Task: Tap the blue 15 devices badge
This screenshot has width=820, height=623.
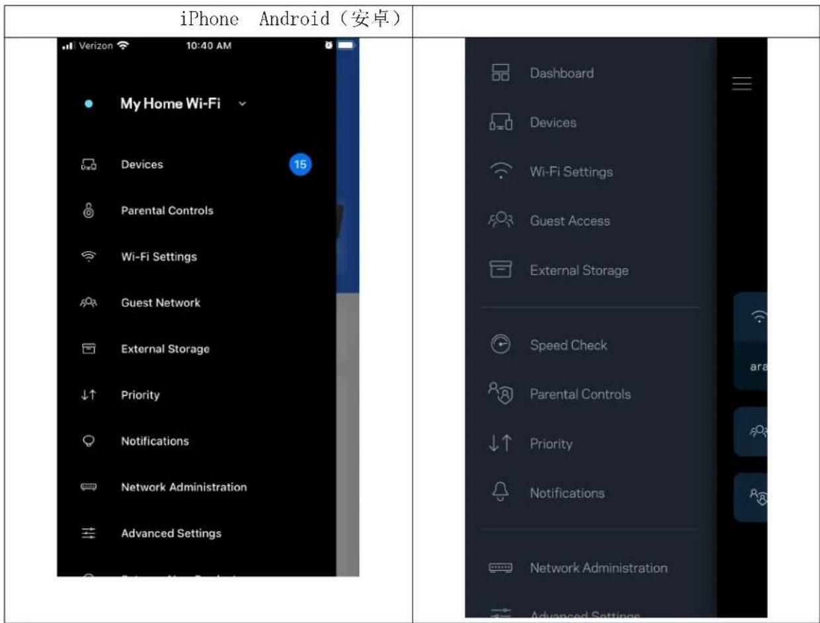Action: coord(300,165)
